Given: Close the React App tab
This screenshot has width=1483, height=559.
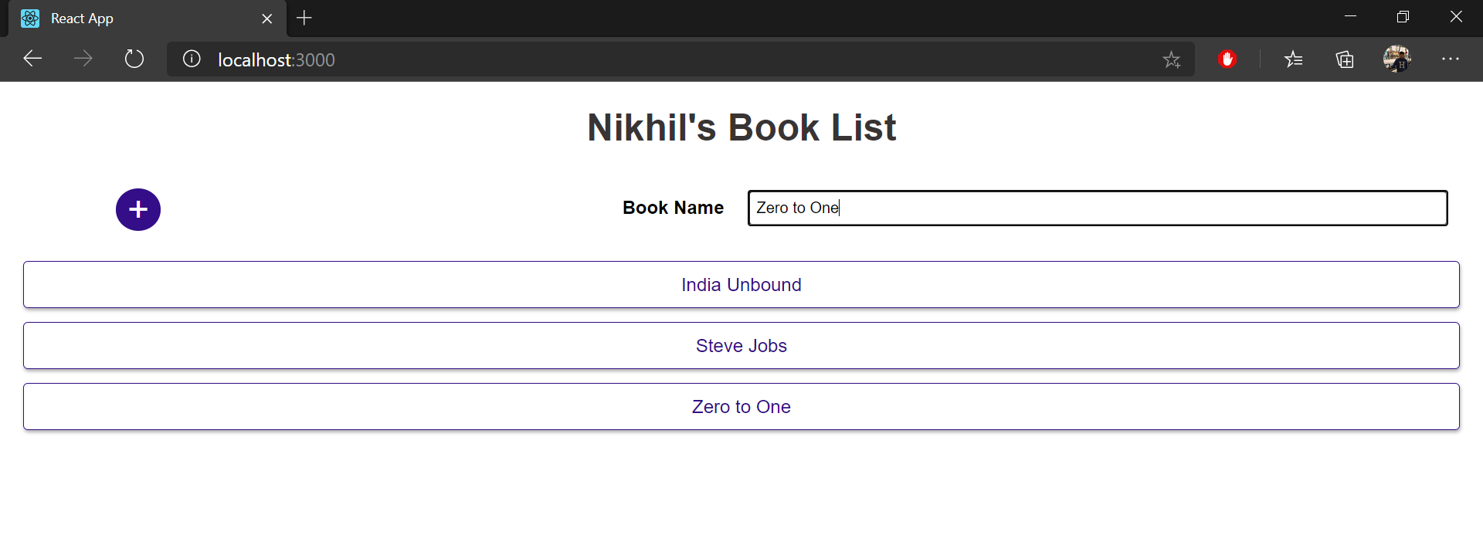Looking at the screenshot, I should tap(267, 19).
